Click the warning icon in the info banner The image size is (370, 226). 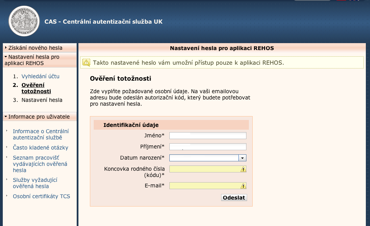pos(86,63)
